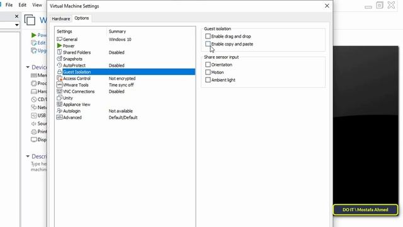Click the Snapshots icon
Screen dimensions: 403x227
pyautogui.click(x=59, y=59)
